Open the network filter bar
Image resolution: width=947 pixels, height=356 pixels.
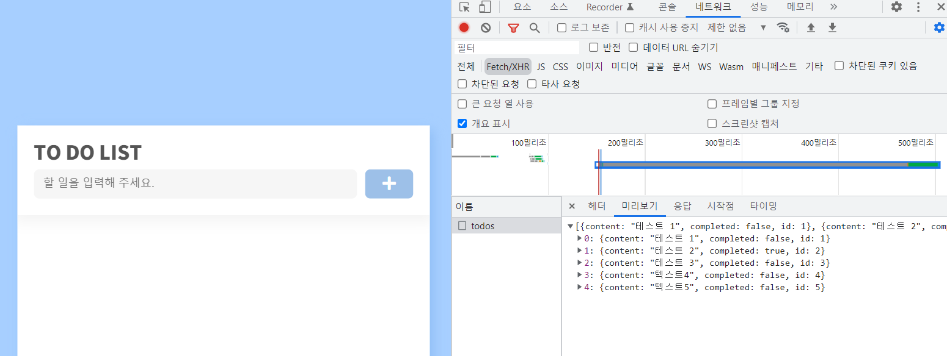pos(513,27)
